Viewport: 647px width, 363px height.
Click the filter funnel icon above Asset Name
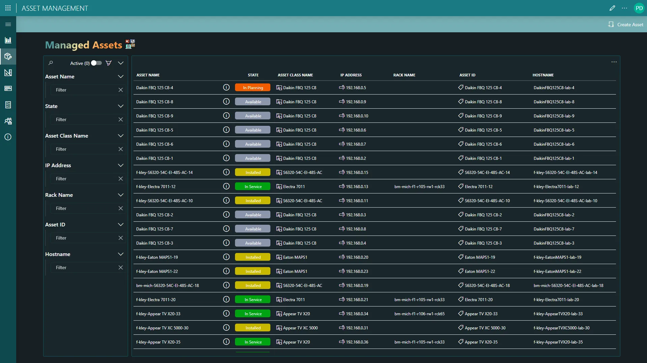(108, 63)
